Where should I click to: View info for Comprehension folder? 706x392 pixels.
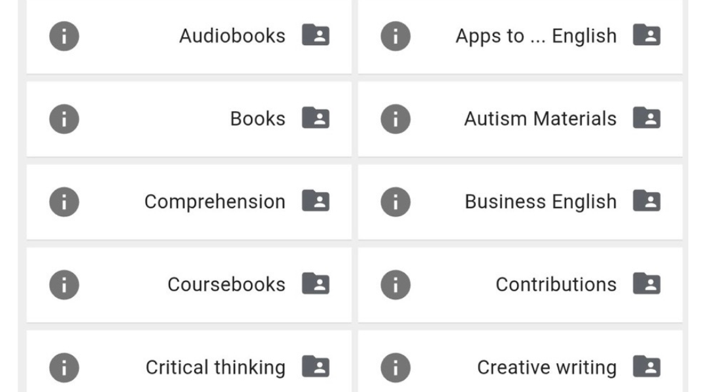pyautogui.click(x=64, y=202)
